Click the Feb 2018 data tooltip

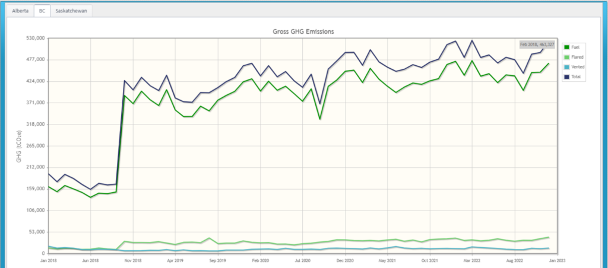tap(537, 44)
